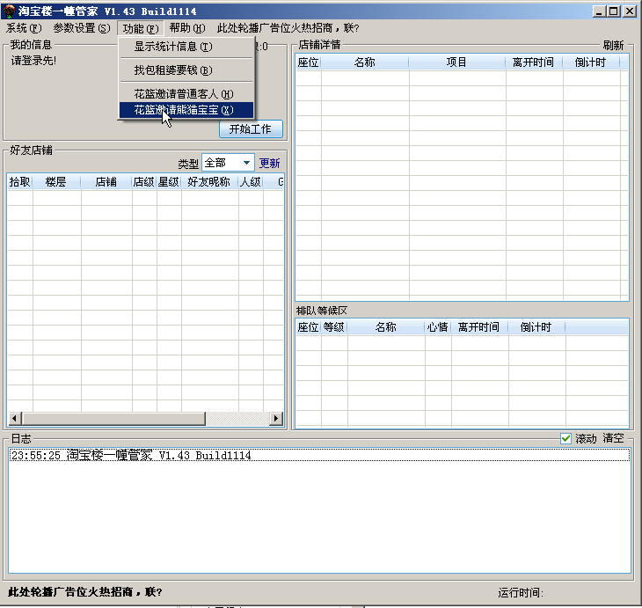Open the 类型 combo box showing 全部

[228, 163]
